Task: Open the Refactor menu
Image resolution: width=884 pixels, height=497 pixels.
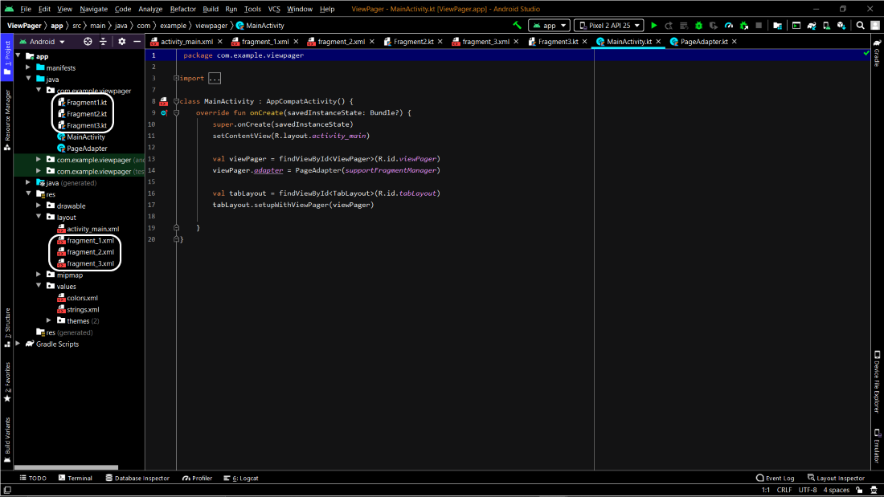Action: [x=182, y=9]
